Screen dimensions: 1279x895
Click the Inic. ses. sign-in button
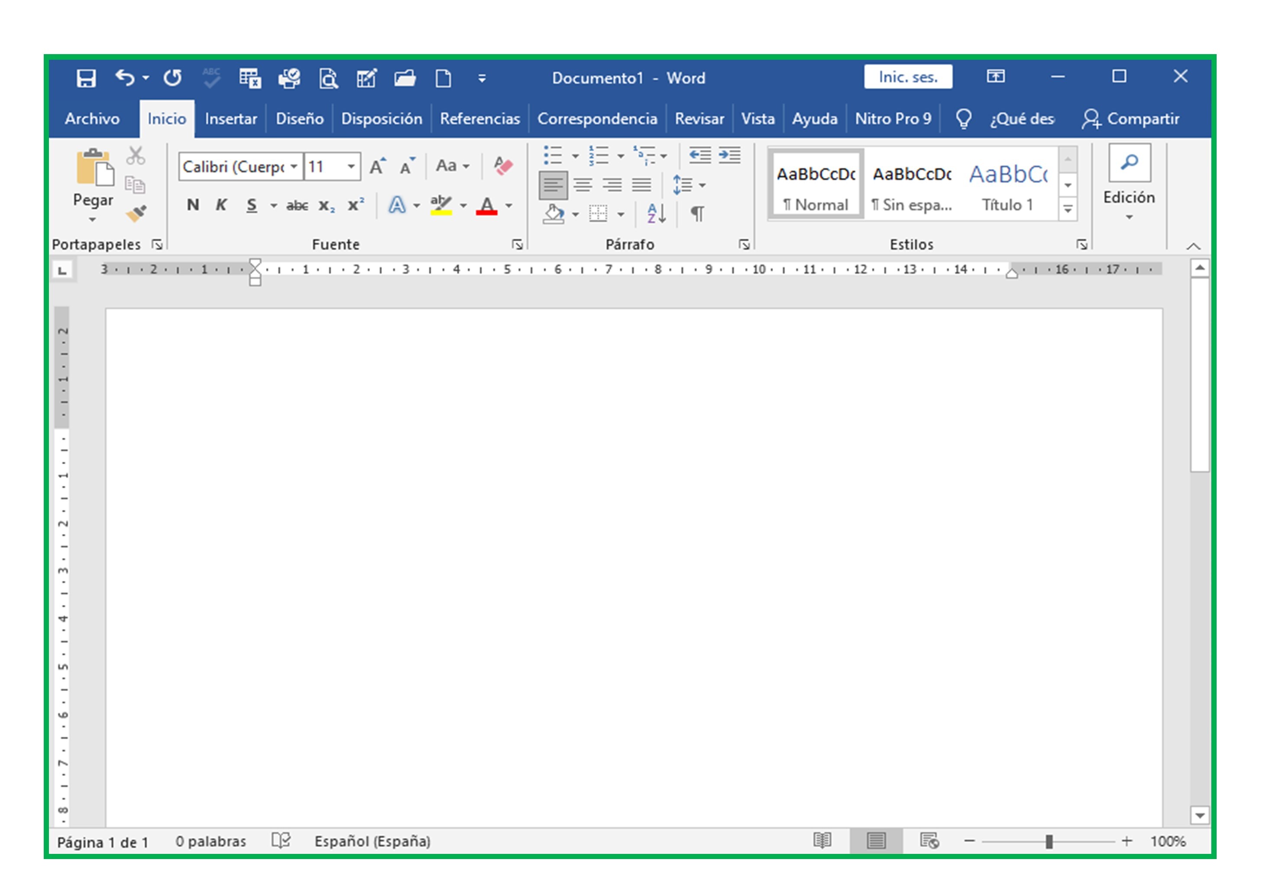(908, 77)
